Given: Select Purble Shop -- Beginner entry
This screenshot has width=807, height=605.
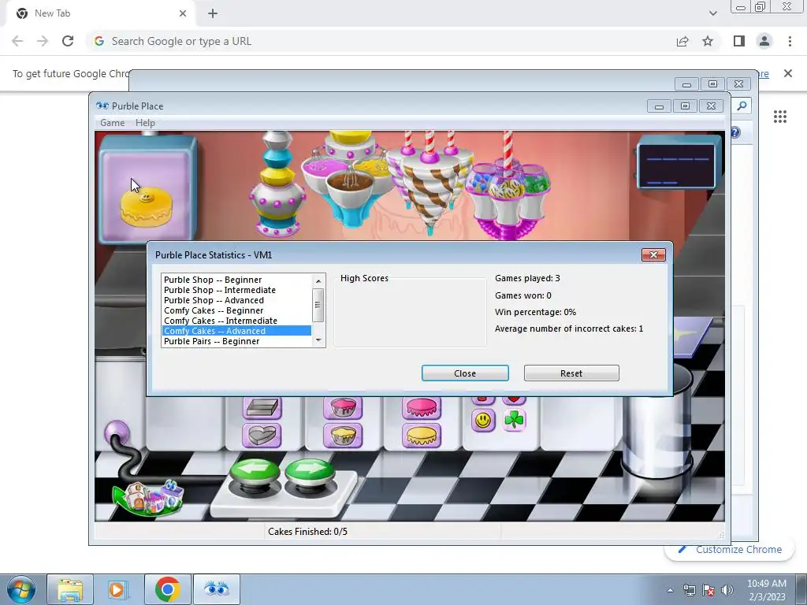Looking at the screenshot, I should pyautogui.click(x=236, y=280).
